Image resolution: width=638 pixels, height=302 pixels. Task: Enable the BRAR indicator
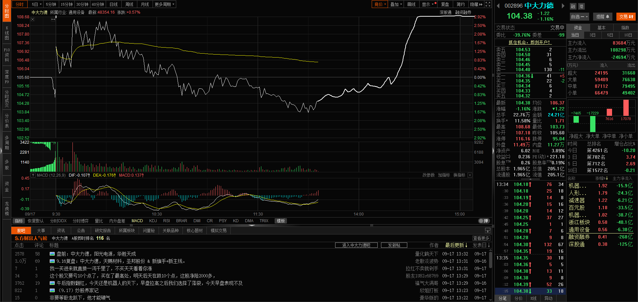click(182, 221)
